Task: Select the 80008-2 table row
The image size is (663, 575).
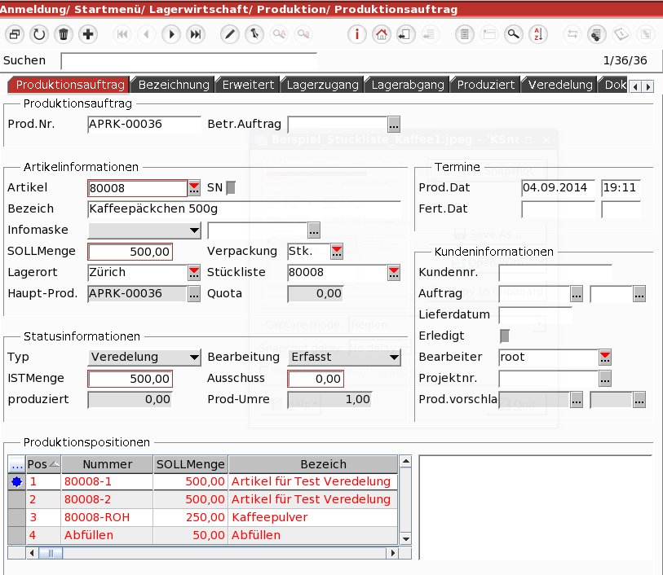Action: tap(203, 499)
